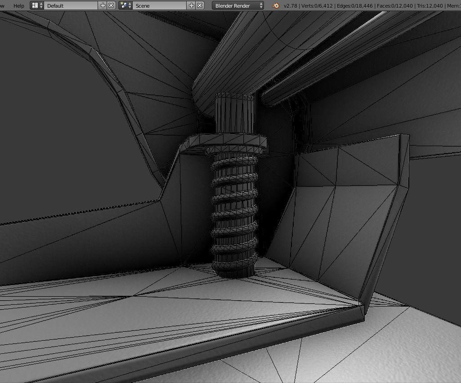
Task: Open the screen layout browser icon
Action: pyautogui.click(x=37, y=5)
